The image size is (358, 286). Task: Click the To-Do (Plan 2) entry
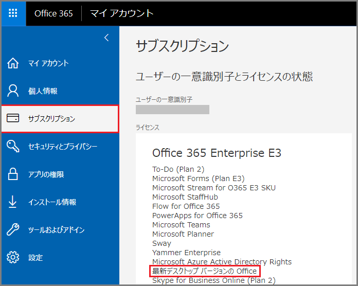coord(178,169)
